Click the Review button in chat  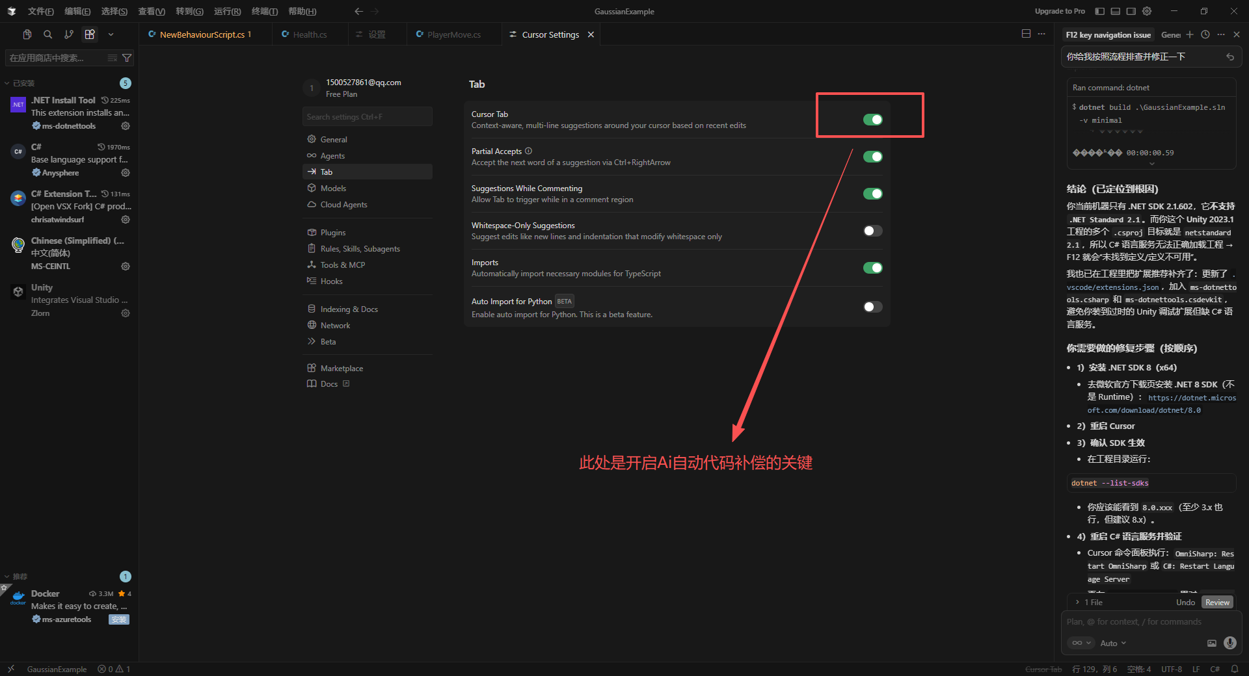(x=1217, y=603)
